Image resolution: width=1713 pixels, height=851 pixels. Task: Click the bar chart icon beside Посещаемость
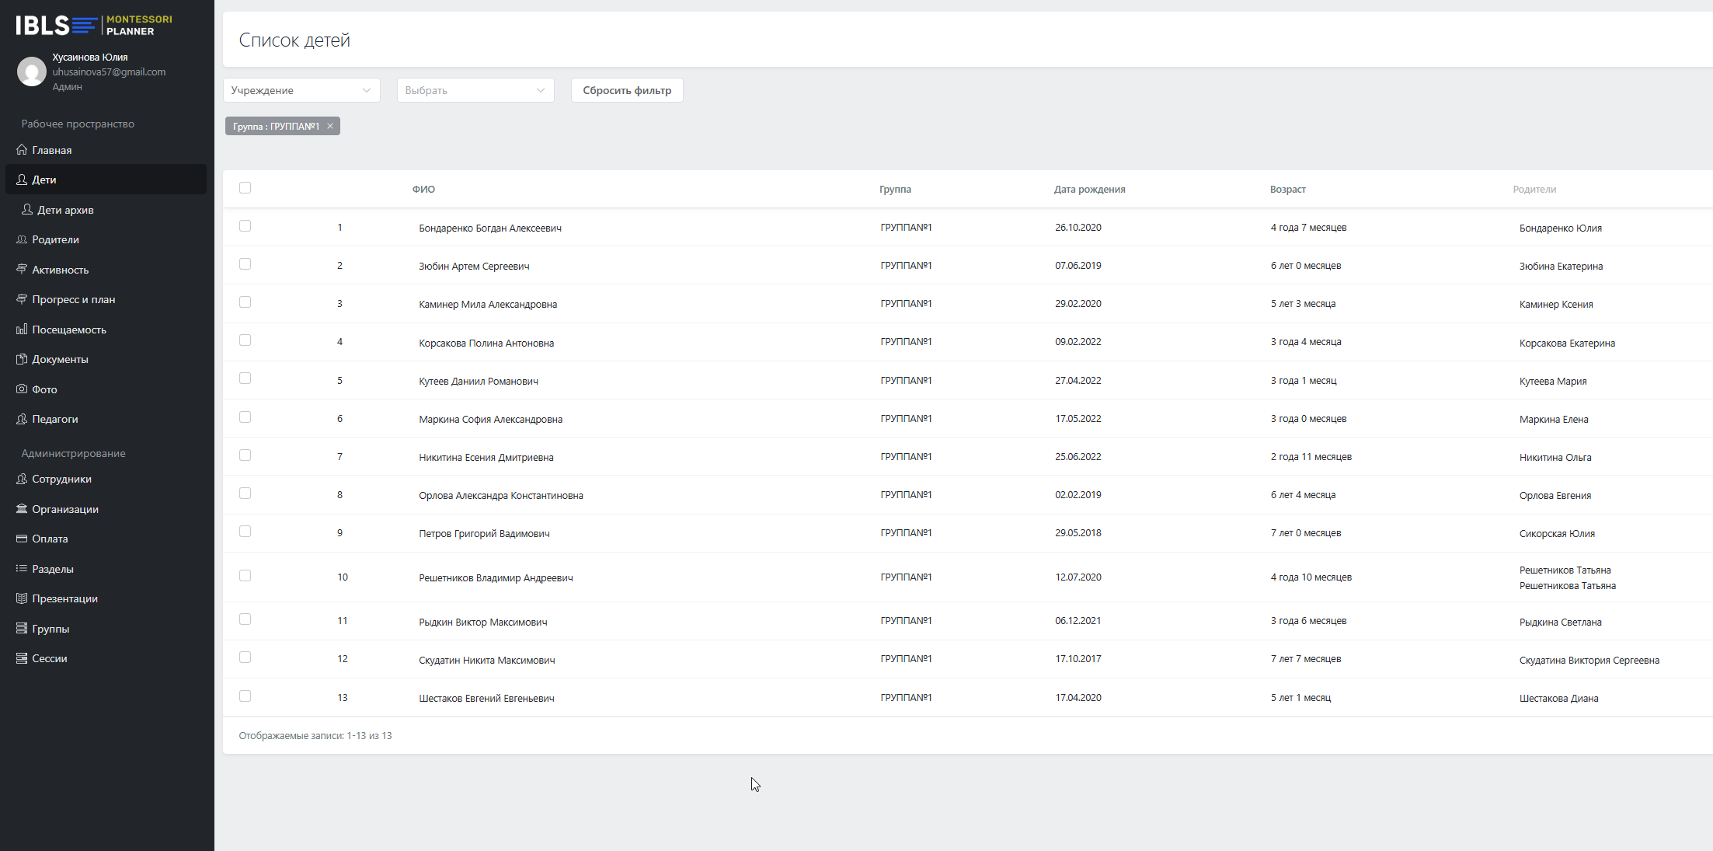[22, 330]
